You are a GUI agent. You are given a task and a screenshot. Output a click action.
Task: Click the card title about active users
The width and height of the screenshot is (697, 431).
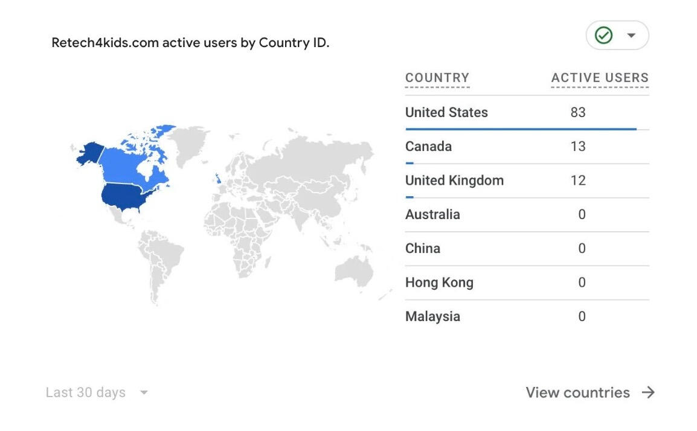[x=190, y=43]
